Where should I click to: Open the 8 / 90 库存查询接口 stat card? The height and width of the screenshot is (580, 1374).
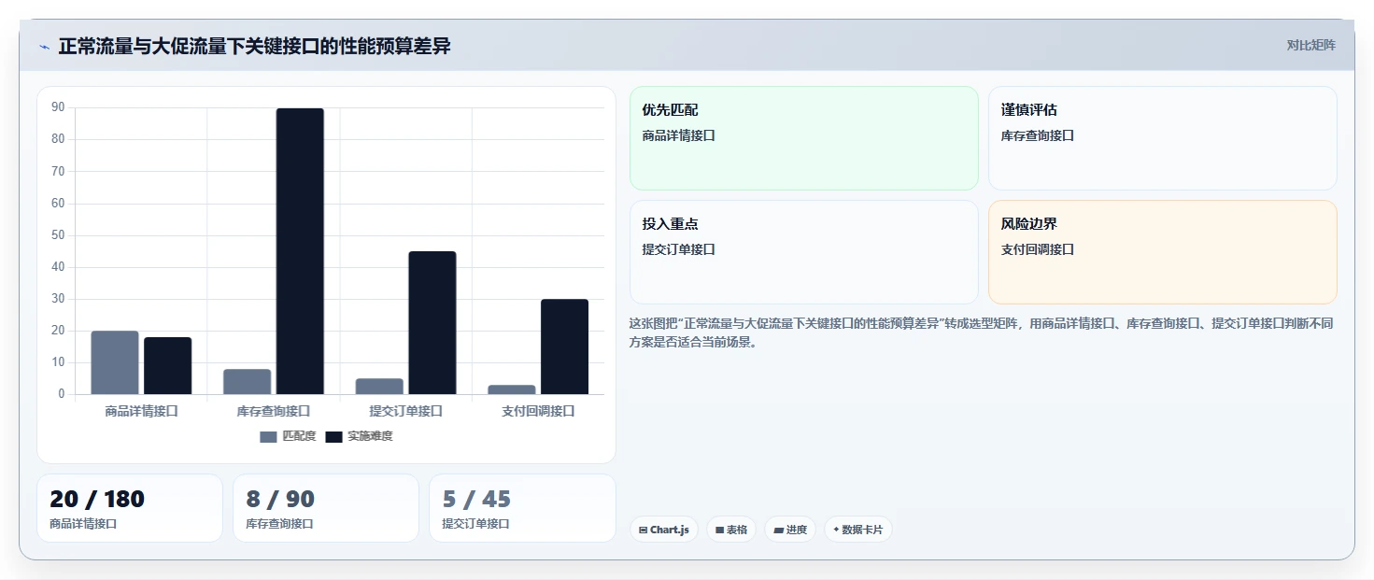tap(326, 508)
